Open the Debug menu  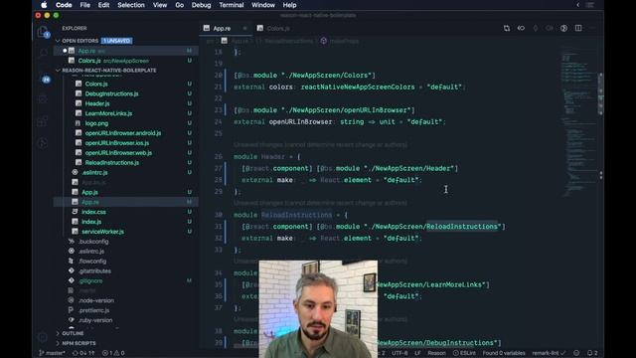point(201,5)
